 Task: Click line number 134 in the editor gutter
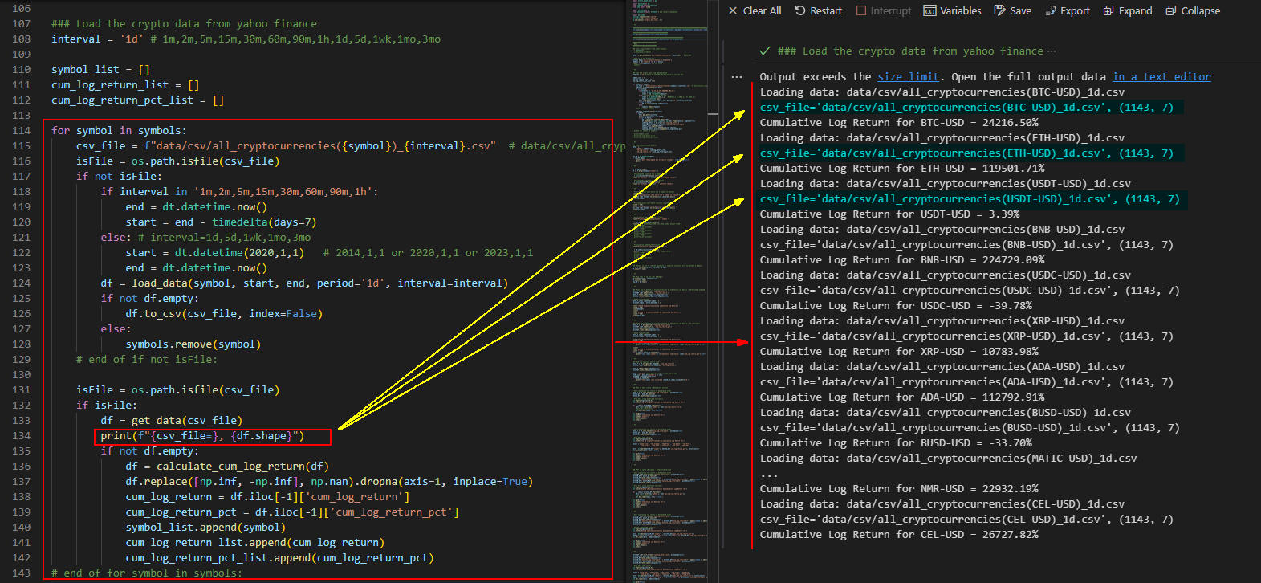(22, 435)
